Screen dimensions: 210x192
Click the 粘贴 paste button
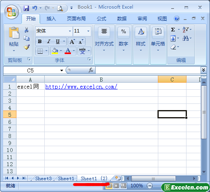(x=14, y=39)
